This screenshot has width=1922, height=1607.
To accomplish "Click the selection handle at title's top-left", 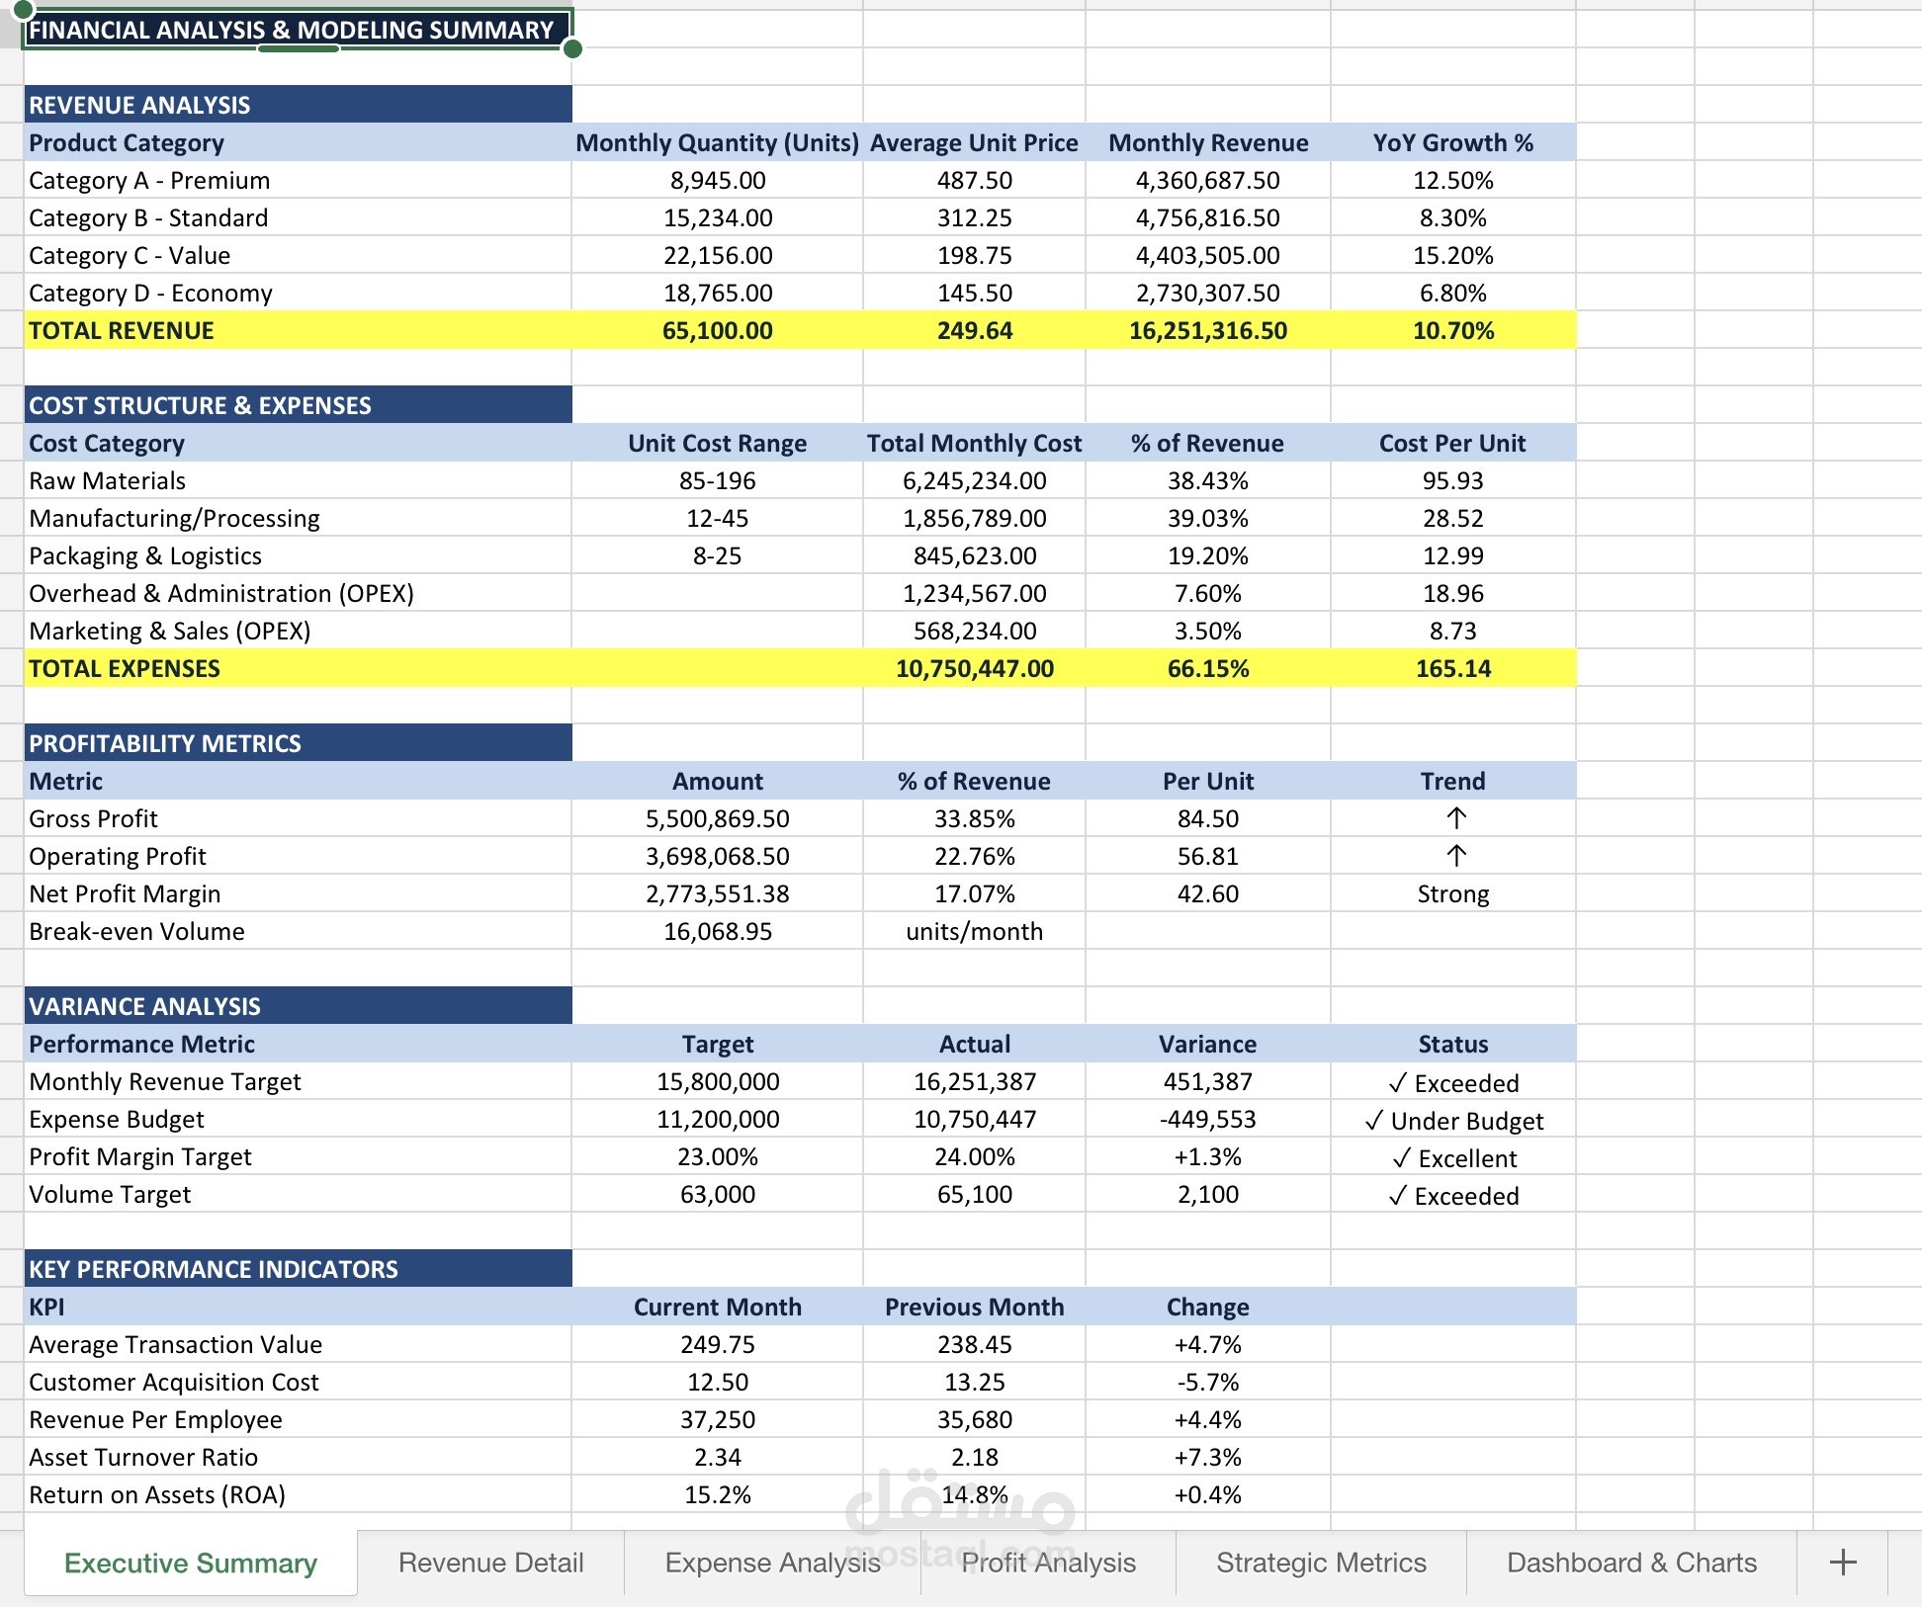I will coord(24,11).
